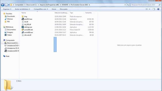Refresh the folder with refresh icon
The width and height of the screenshot is (162, 91).
[128, 5]
